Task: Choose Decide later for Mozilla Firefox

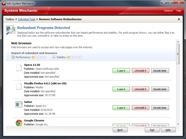Action: tap(160, 89)
